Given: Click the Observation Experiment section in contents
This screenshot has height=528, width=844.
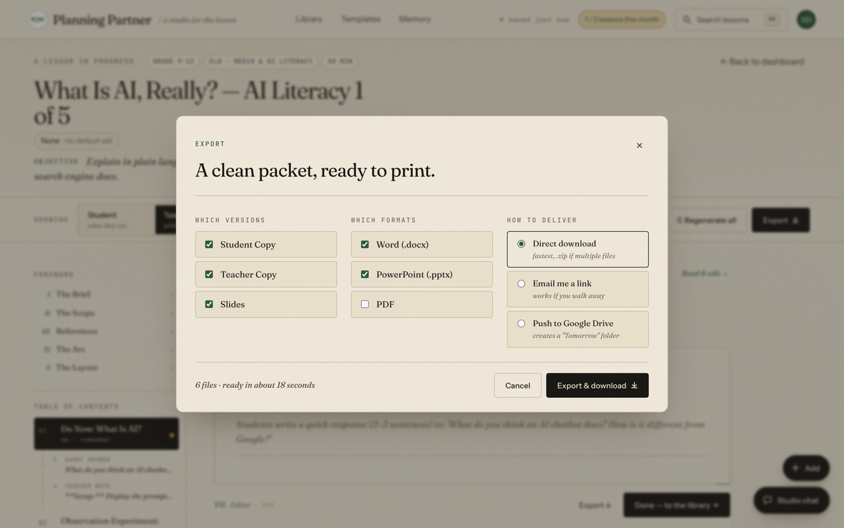Looking at the screenshot, I should tap(110, 521).
